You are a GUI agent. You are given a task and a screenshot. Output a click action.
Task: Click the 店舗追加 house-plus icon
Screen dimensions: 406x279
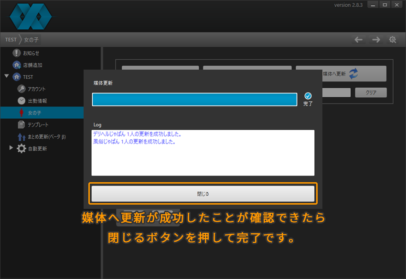coord(17,65)
